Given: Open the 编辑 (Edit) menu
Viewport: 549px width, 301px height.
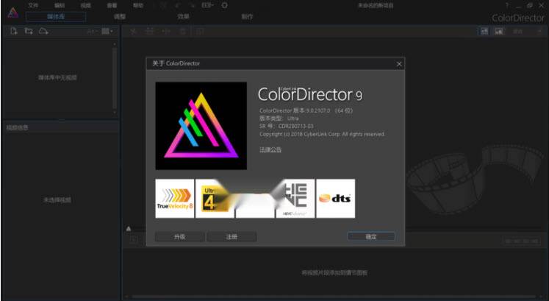Looking at the screenshot, I should tap(60, 6).
